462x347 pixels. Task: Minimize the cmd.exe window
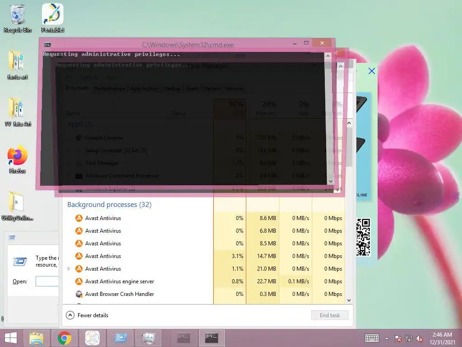click(294, 44)
